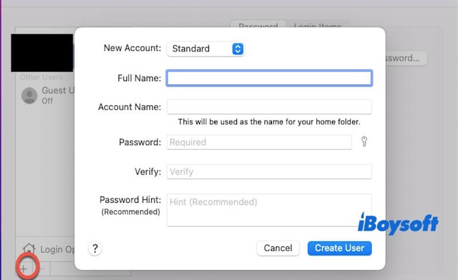Image resolution: width=458 pixels, height=280 pixels.
Task: Add a user with the plus button
Action: 24,267
